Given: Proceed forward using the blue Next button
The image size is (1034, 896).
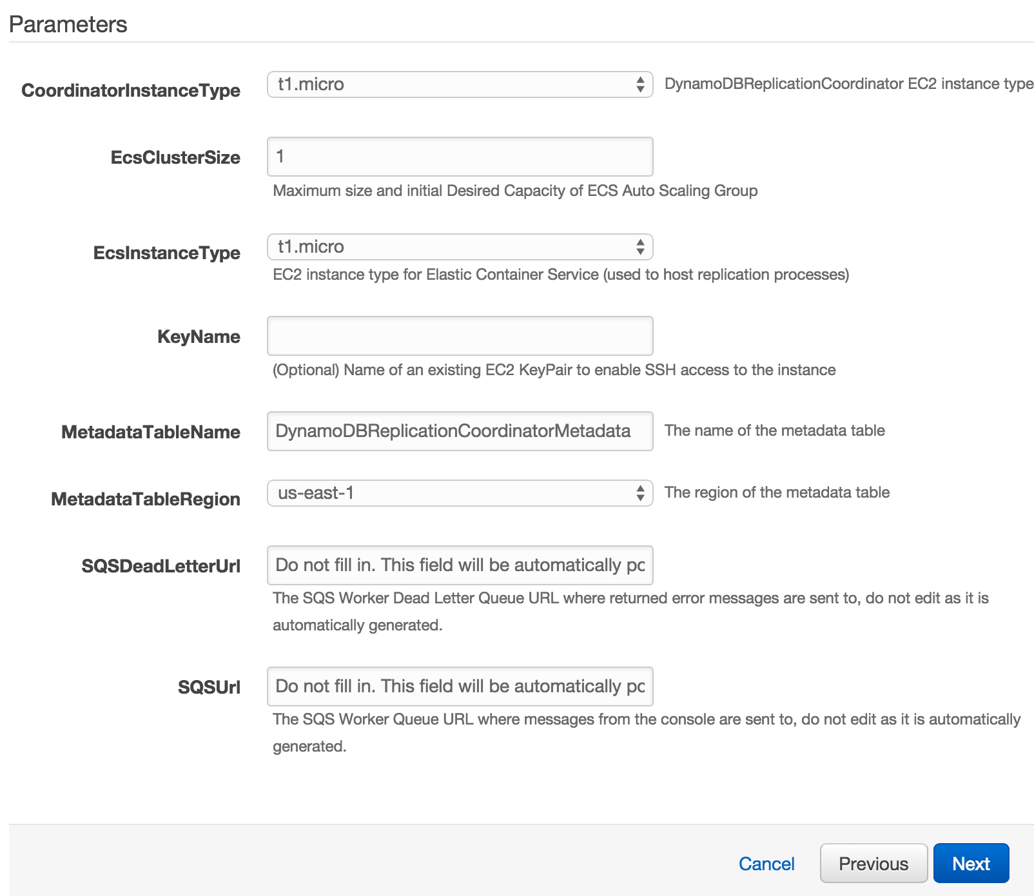Looking at the screenshot, I should [971, 863].
